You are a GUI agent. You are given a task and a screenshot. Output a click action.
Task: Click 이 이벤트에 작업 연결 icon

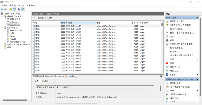tap(167, 87)
